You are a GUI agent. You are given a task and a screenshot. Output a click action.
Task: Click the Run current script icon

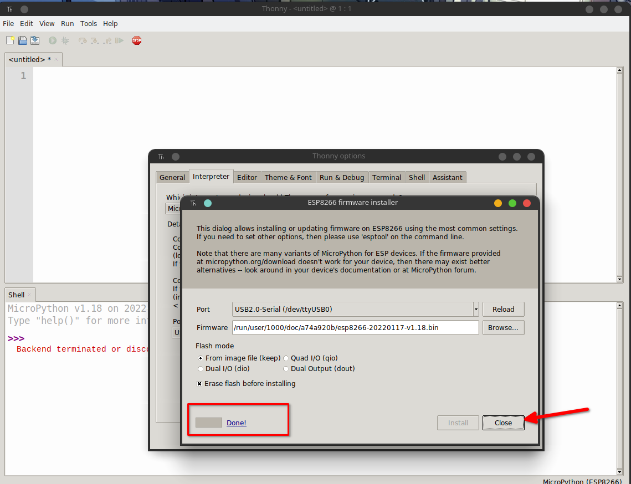52,40
